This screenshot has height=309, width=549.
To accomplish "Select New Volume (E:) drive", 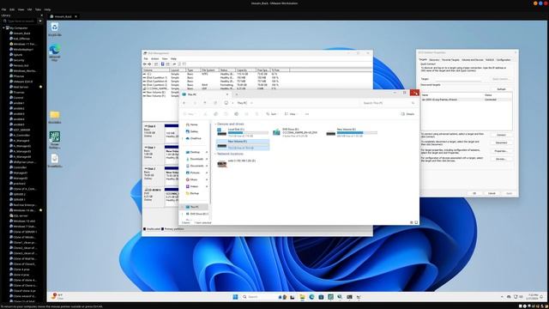I will pyautogui.click(x=352, y=132).
